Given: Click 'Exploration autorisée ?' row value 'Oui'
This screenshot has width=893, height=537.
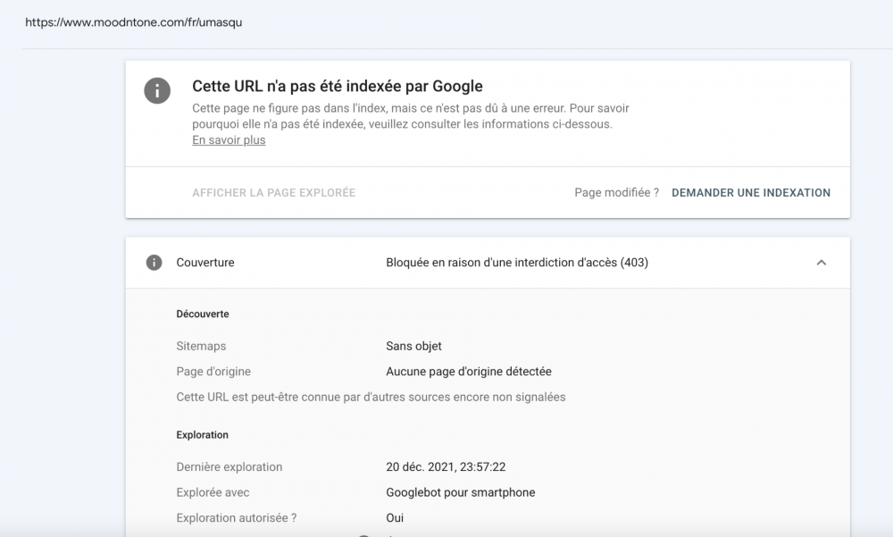Looking at the screenshot, I should (395, 517).
